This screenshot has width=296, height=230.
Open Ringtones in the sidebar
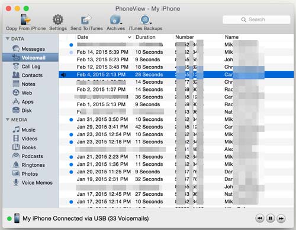click(x=30, y=165)
